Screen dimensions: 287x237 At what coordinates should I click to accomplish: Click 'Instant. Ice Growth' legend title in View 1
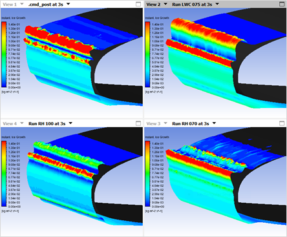tap(14, 18)
